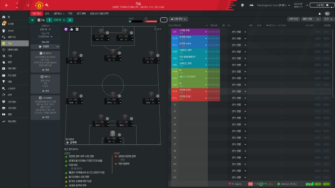
Task: Open 수신함 inbox in the sidebar
Action: click(14, 24)
